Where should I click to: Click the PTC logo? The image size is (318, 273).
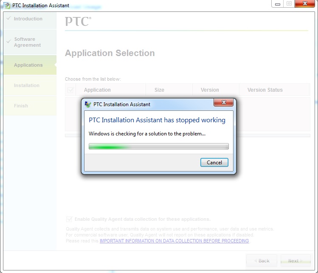[x=78, y=22]
